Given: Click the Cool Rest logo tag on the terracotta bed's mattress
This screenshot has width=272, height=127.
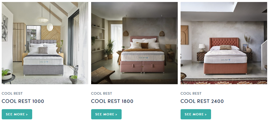Looking at the screenshot, I should click(226, 60).
